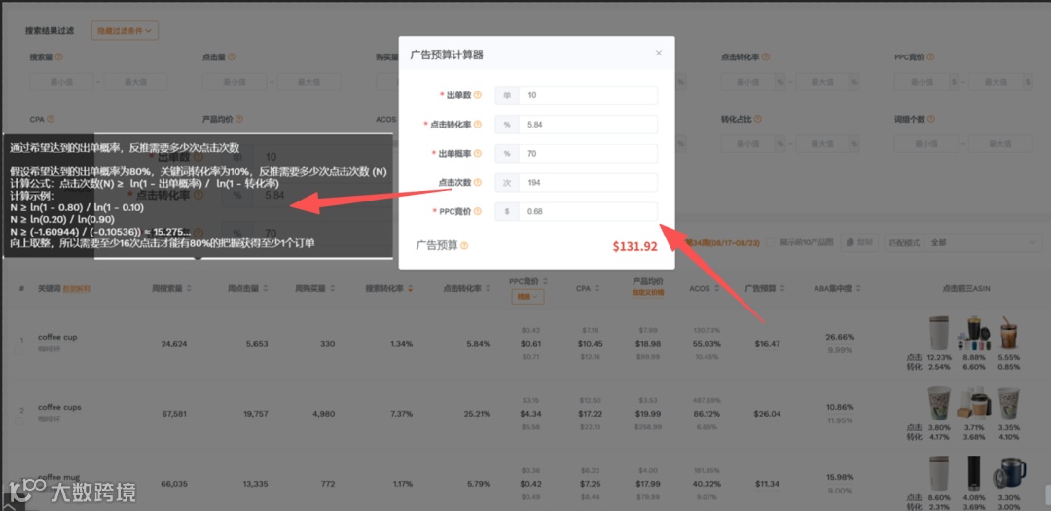
Task: Click ad budget value $16.47
Action: (x=767, y=344)
